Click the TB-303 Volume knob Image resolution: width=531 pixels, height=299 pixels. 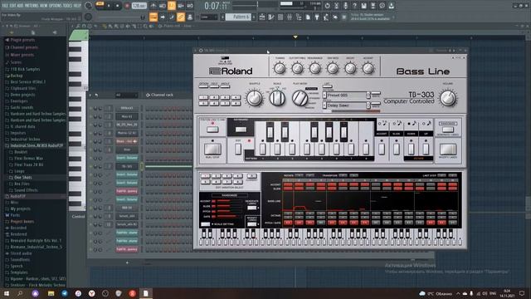click(448, 98)
